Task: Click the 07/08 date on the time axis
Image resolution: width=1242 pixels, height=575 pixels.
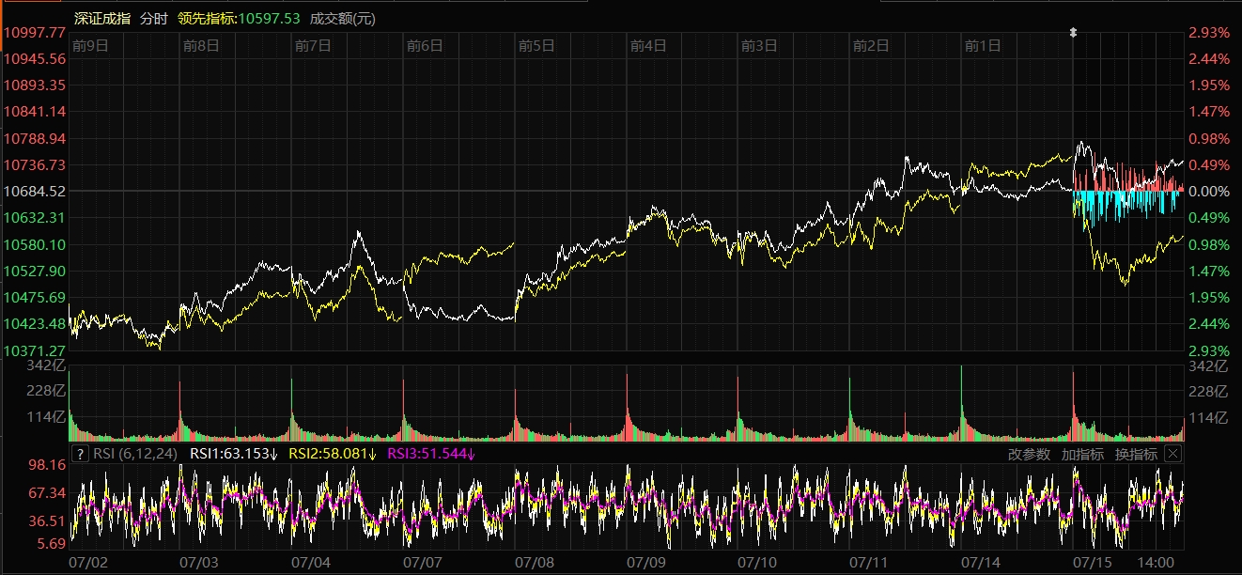Action: [x=535, y=562]
